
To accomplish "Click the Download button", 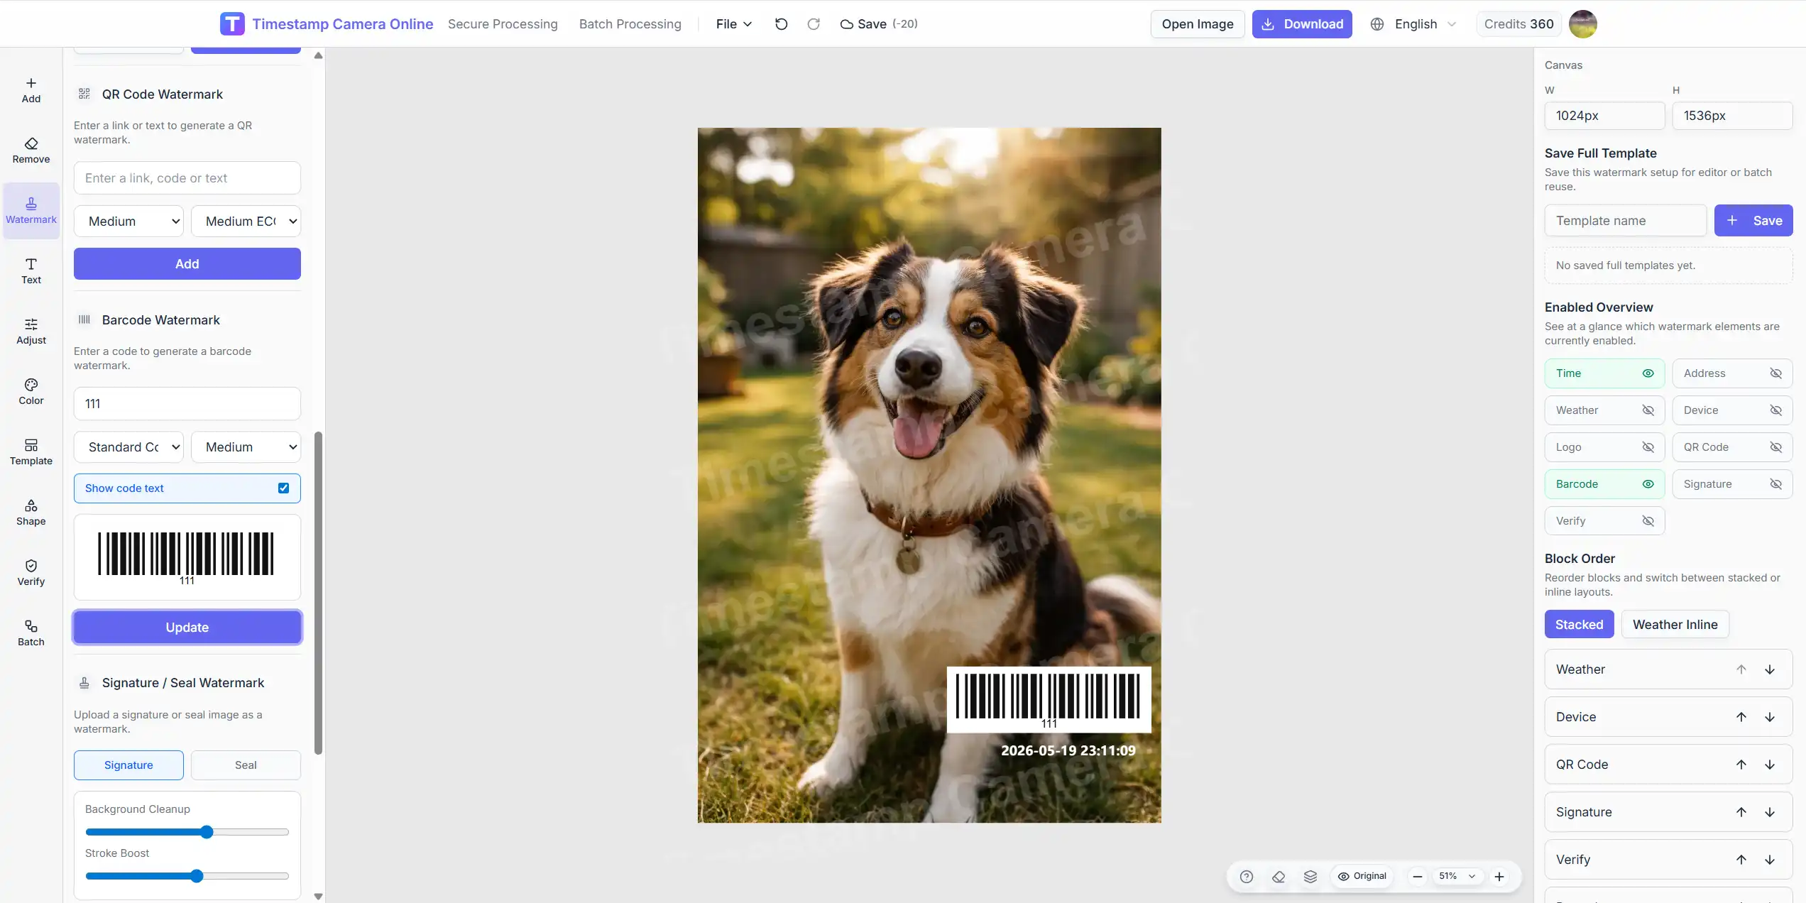I will pyautogui.click(x=1302, y=24).
